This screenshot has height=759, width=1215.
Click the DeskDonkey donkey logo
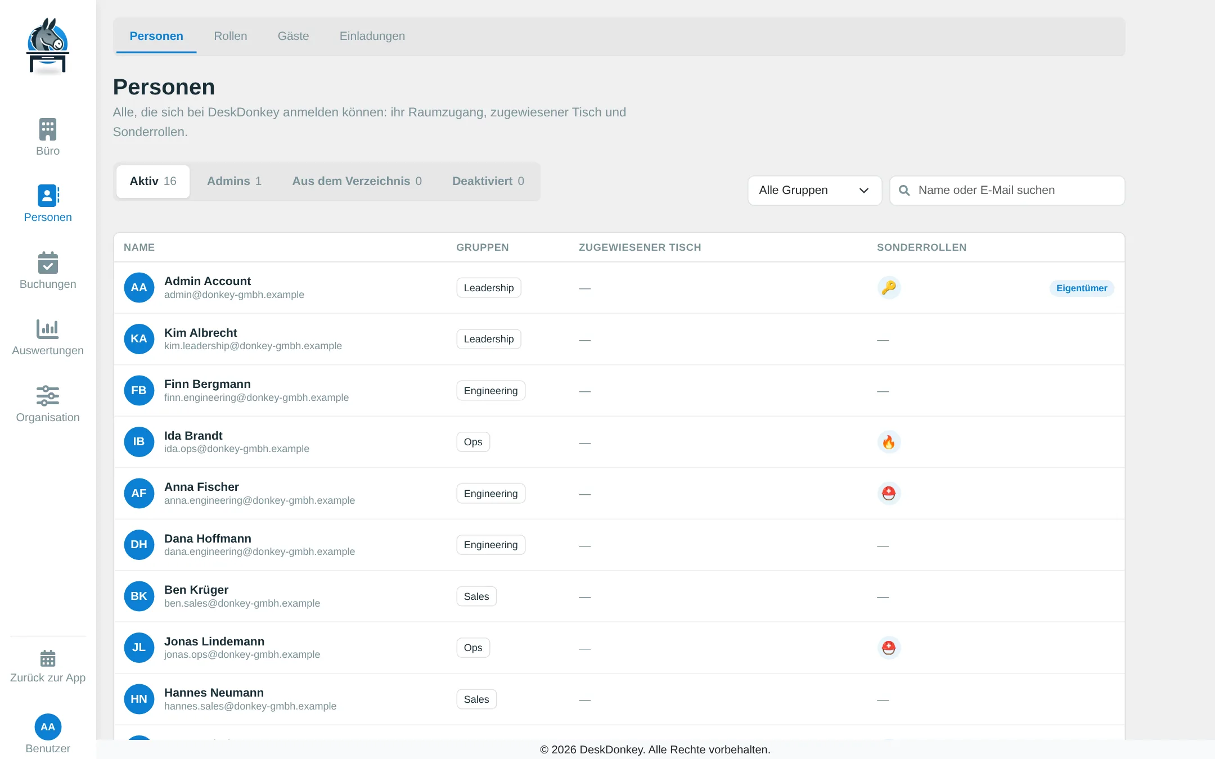tap(48, 46)
